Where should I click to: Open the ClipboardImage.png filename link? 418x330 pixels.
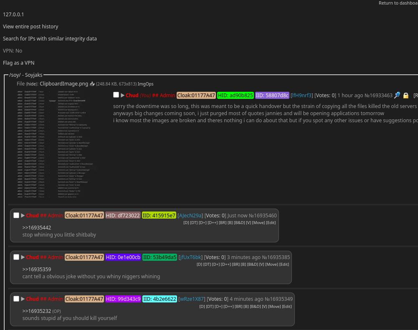(64, 83)
